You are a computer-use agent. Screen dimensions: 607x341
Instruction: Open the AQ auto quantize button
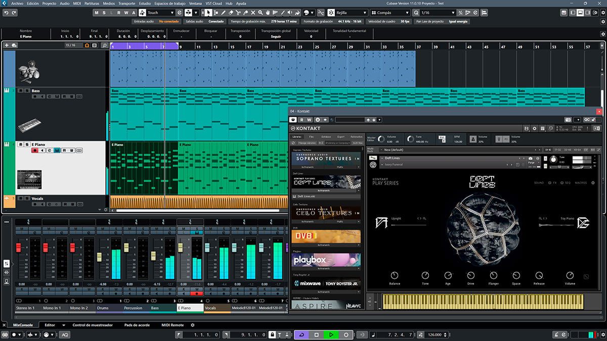coord(65,334)
